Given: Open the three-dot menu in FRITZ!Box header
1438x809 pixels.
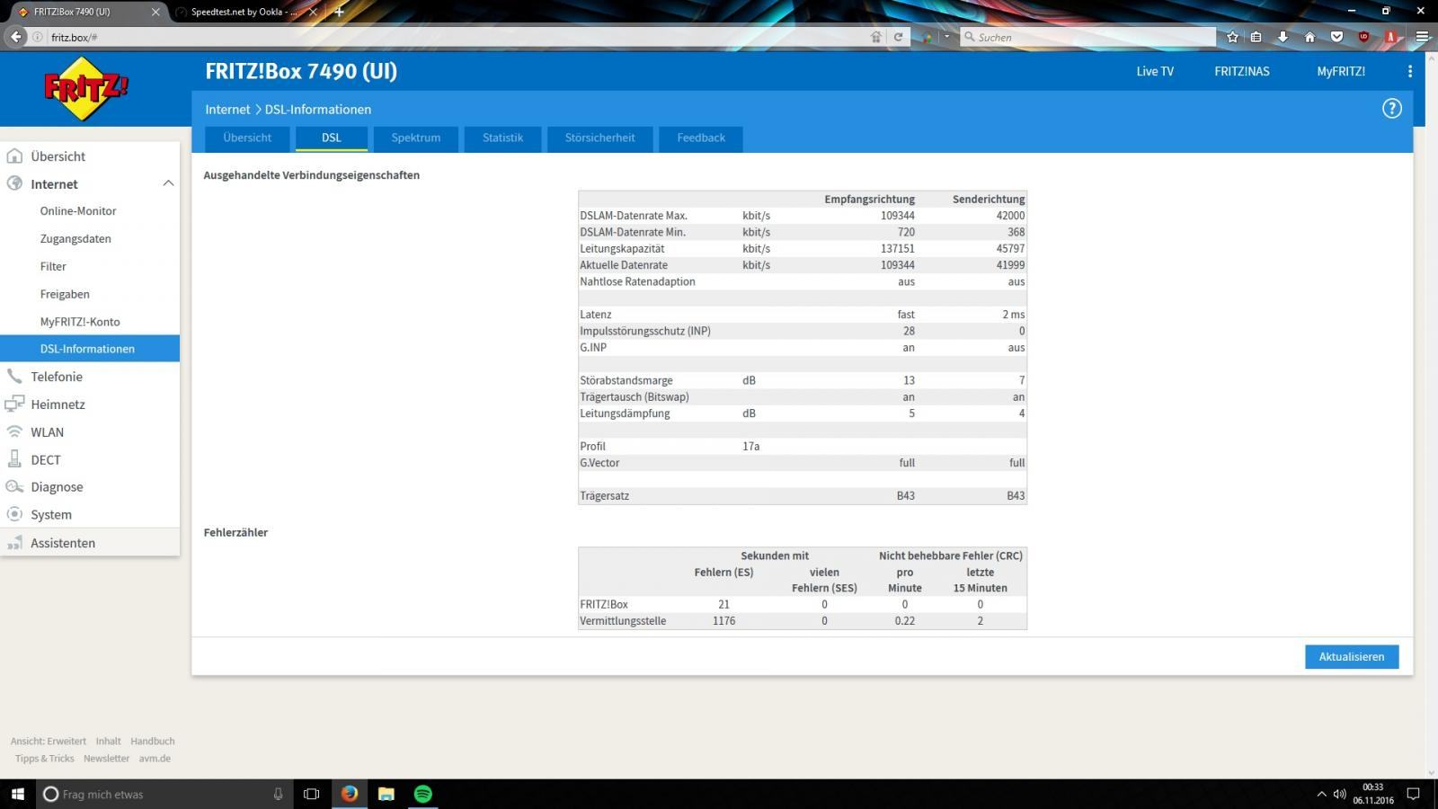Looking at the screenshot, I should click(x=1409, y=71).
